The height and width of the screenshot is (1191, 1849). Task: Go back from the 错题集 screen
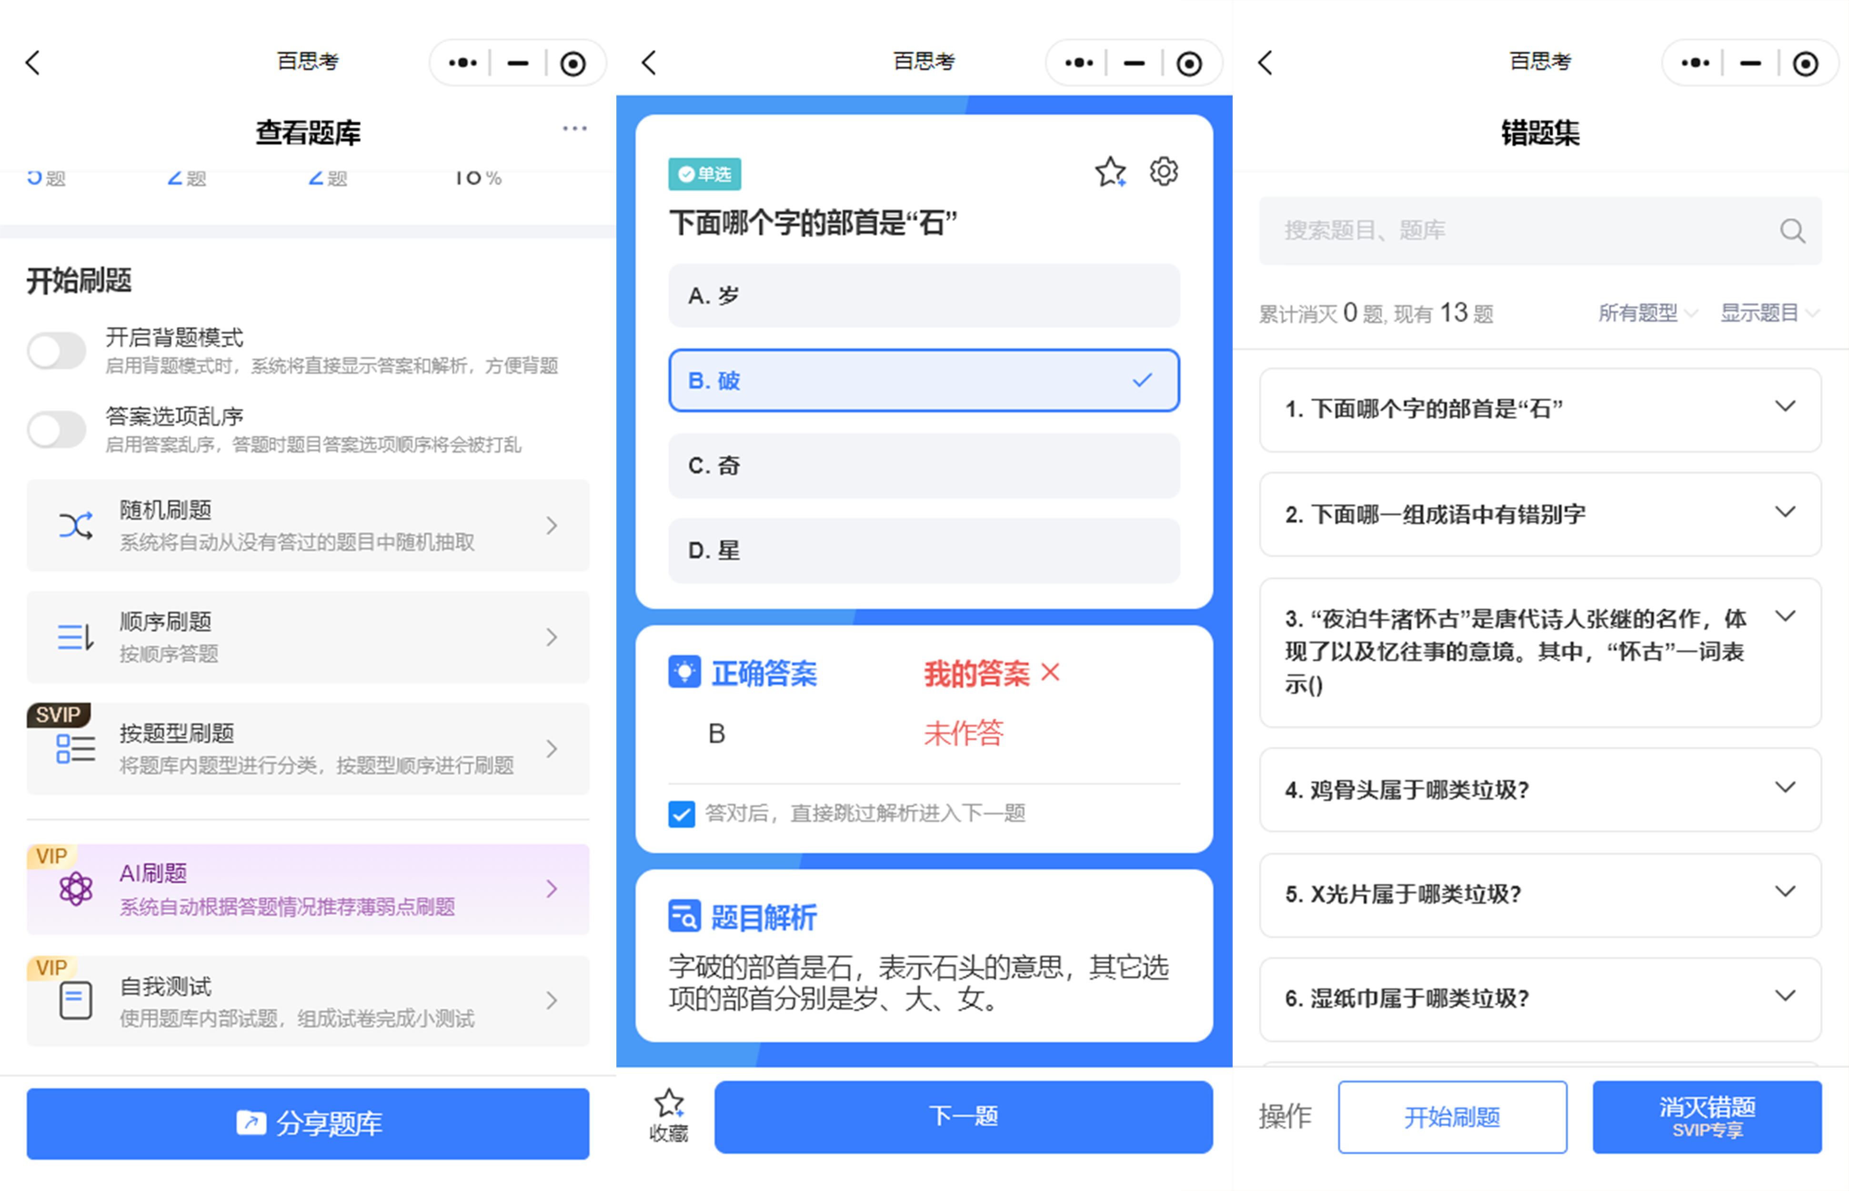1265,62
